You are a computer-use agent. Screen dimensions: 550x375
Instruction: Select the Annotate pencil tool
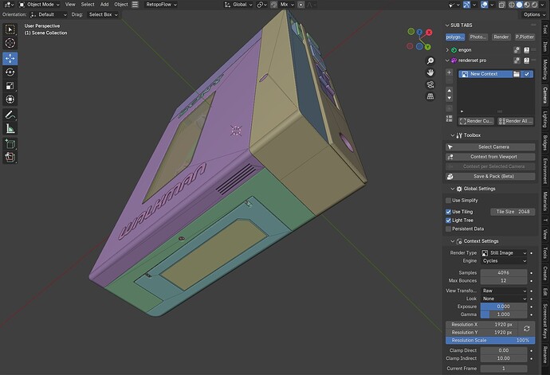pos(10,115)
